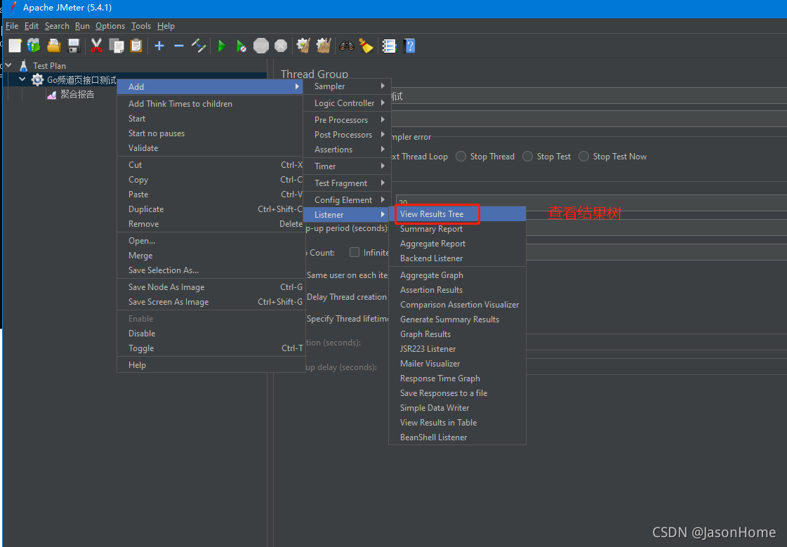
Task: Open the File menu
Action: click(12, 26)
